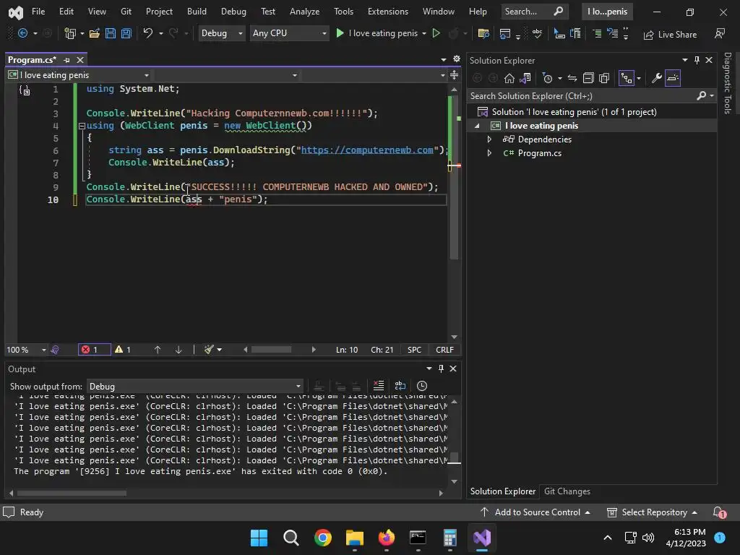Collapse the project node in Solution Explorer
This screenshot has width=740, height=555.
pos(477,126)
